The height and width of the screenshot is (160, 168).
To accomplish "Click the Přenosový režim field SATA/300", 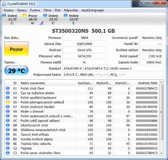I will (84, 56).
